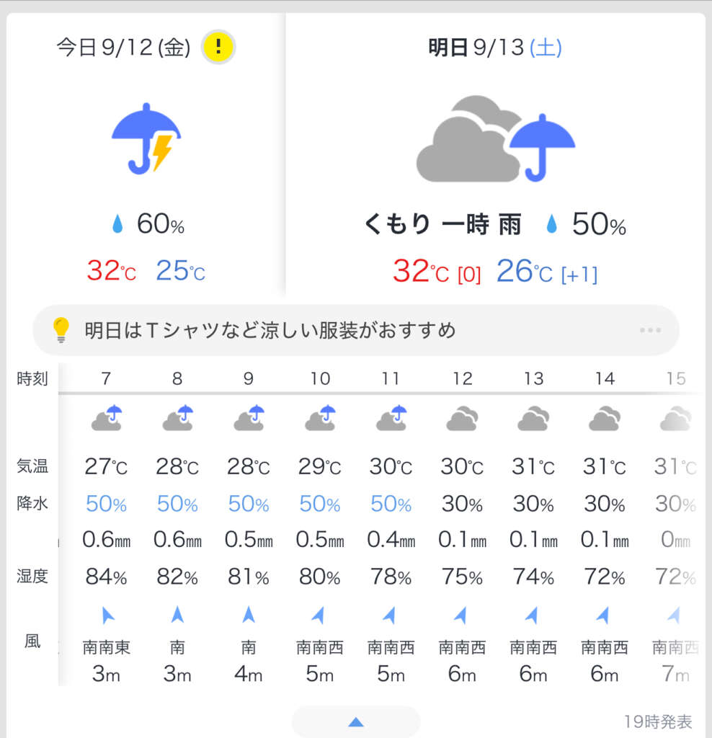Collapse the hourly forecast with up arrow
Image resolution: width=712 pixels, height=738 pixels.
[356, 721]
